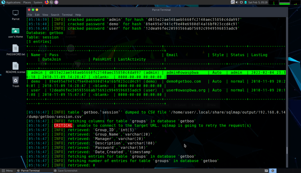Open the keyboard layout indicator
Screen dimensions: 301x173
pos(233,2)
